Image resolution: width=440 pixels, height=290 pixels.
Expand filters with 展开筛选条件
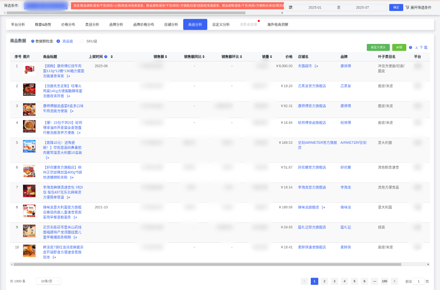(418, 8)
